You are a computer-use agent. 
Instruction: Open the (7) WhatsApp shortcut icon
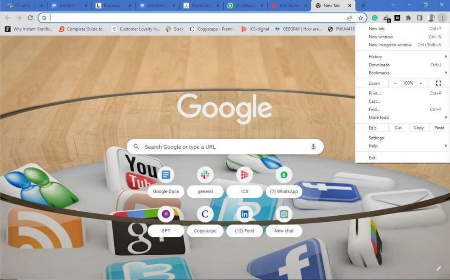click(284, 174)
